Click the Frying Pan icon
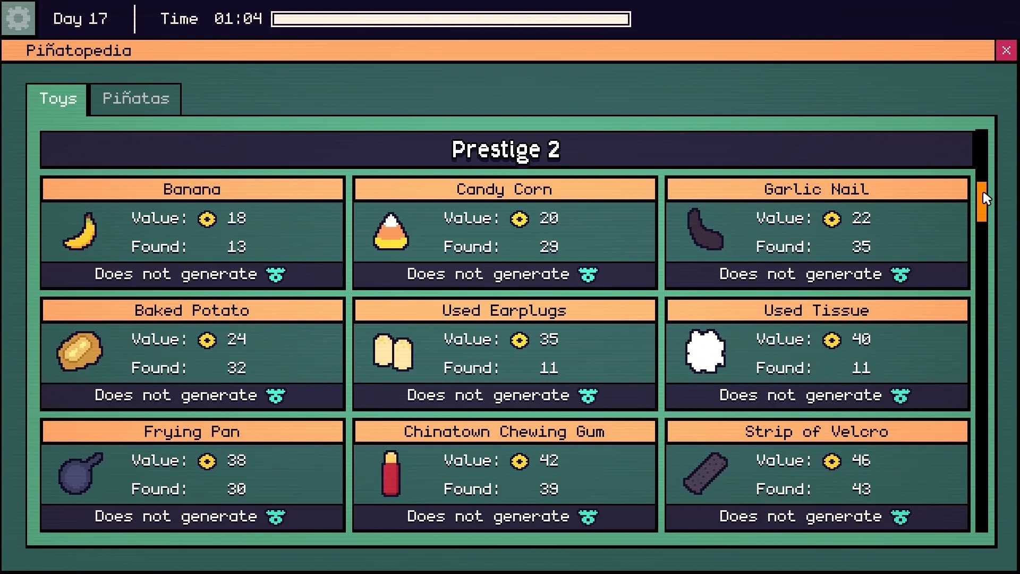The height and width of the screenshot is (574, 1020). (x=80, y=473)
